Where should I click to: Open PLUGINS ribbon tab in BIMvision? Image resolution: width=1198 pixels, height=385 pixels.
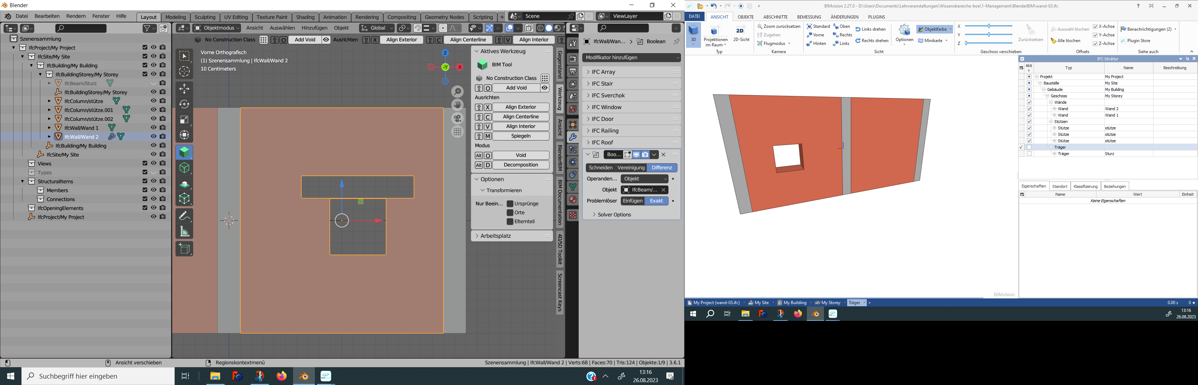click(x=876, y=17)
